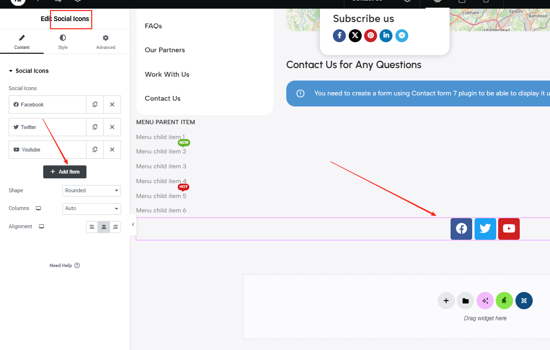550x350 pixels.
Task: Switch to the Advanced tab
Action: 106,42
